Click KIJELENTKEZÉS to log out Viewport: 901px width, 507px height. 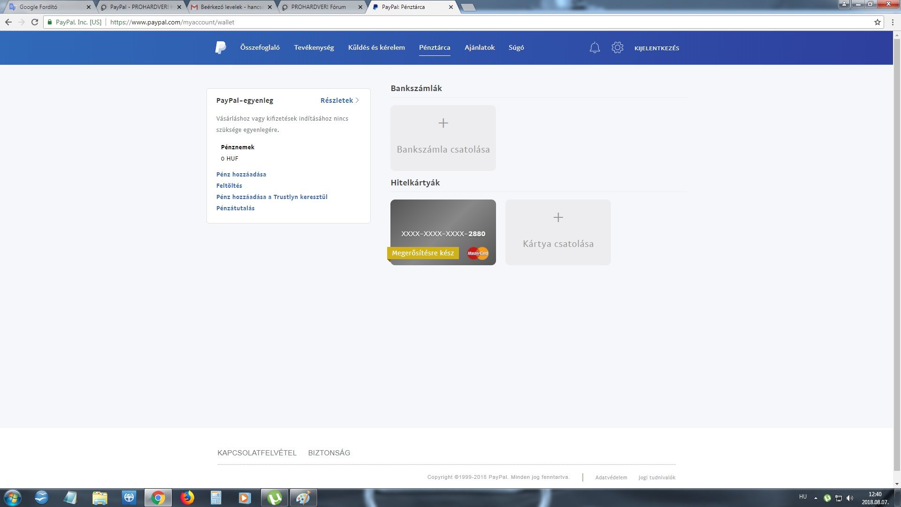tap(657, 48)
